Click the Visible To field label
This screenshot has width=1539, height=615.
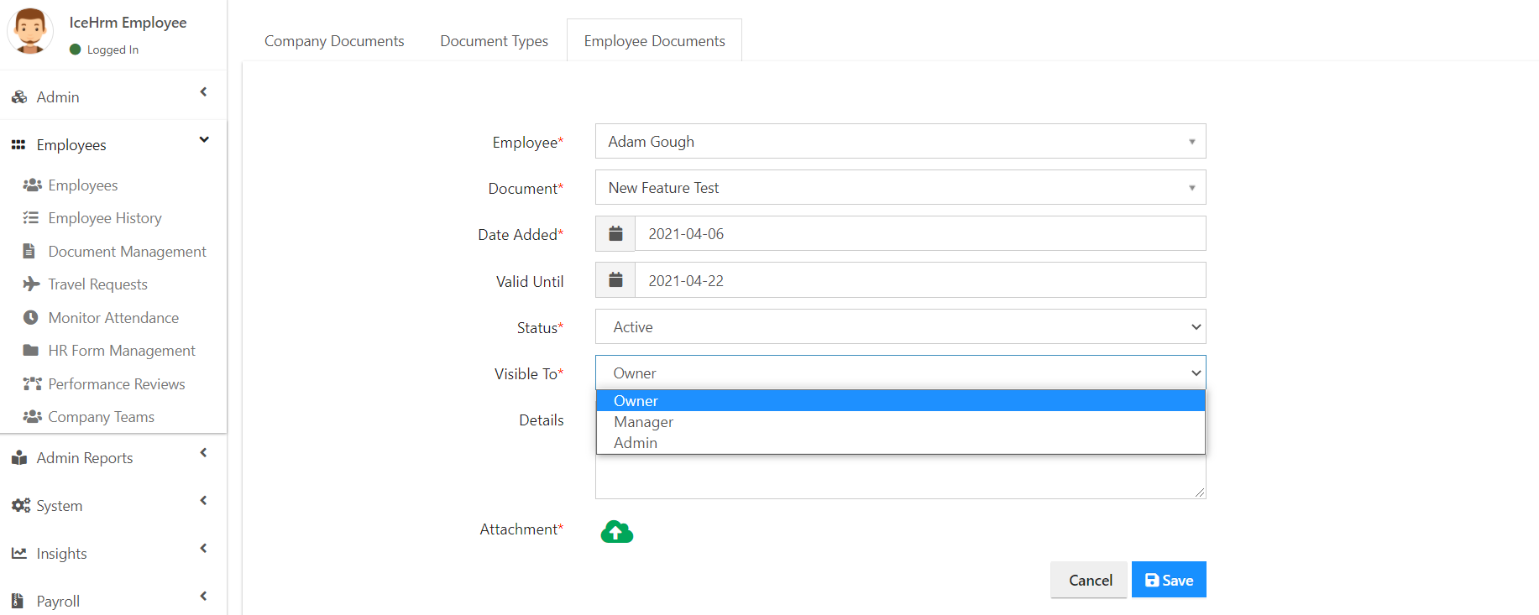528,374
